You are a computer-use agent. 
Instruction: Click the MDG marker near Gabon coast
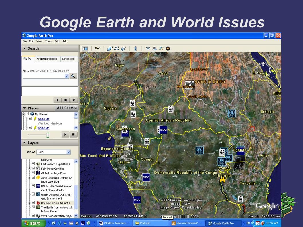(x=146, y=177)
